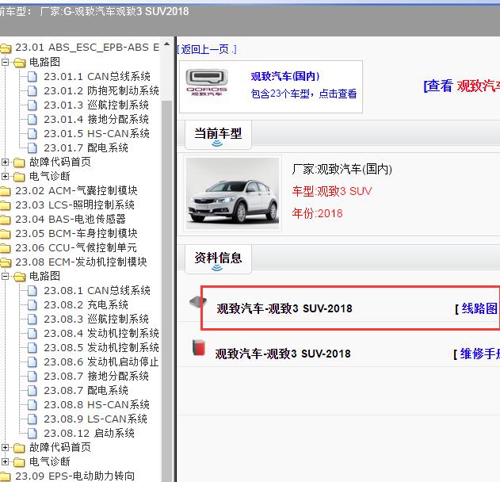Click folder icon of 23.02 ACM-气囊控制模块

click(x=6, y=191)
